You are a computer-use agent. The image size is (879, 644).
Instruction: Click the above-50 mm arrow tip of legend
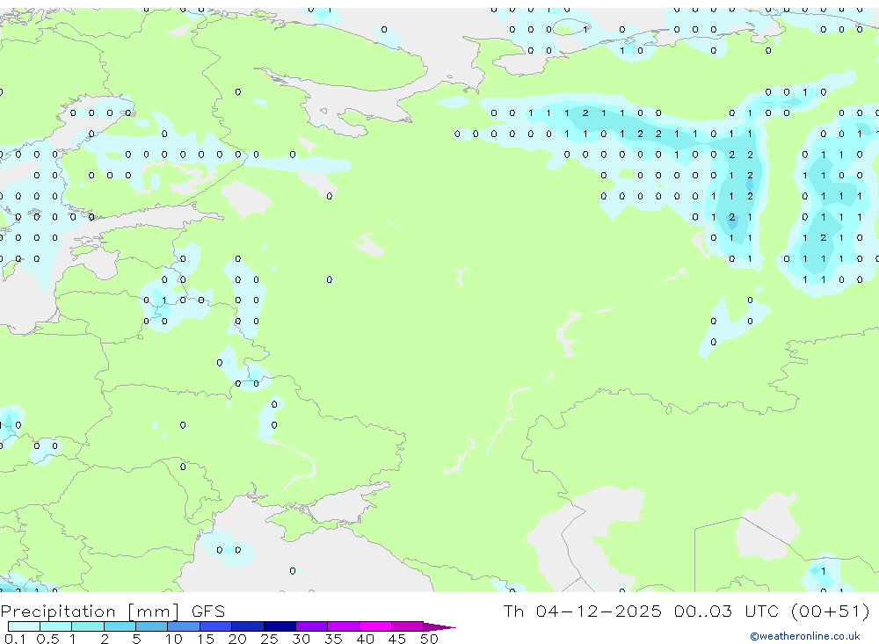pyautogui.click(x=439, y=626)
